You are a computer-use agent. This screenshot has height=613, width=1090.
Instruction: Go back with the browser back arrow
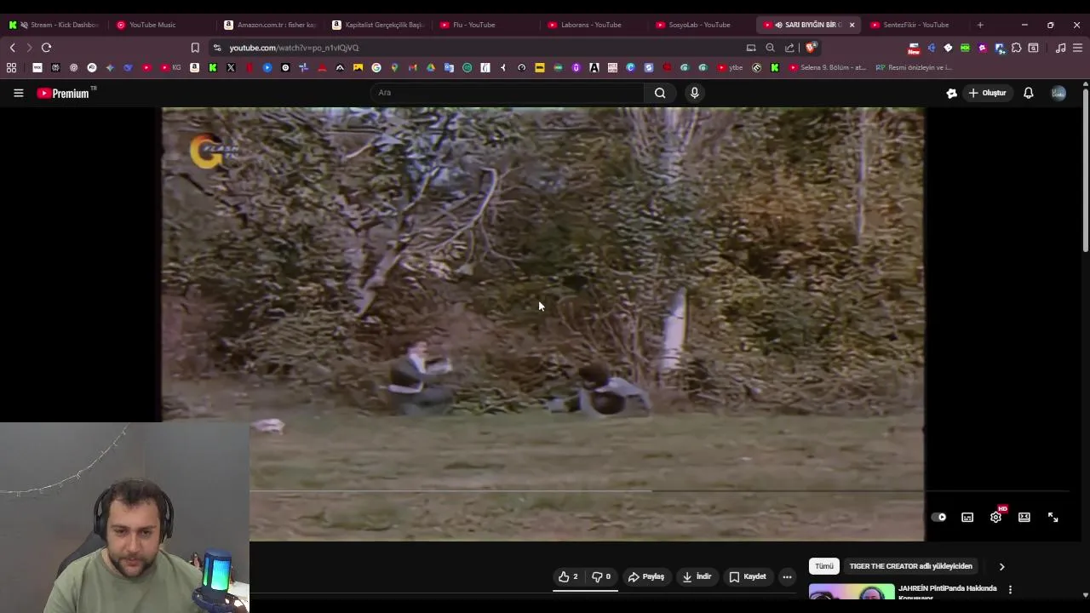12,48
